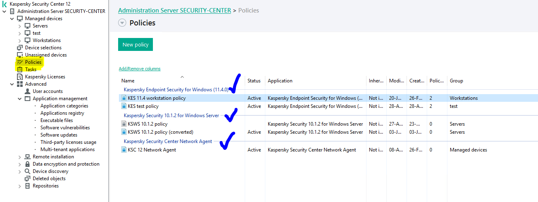Open the Policies node in the tree
Screen dimensions: 538x202
(33, 62)
